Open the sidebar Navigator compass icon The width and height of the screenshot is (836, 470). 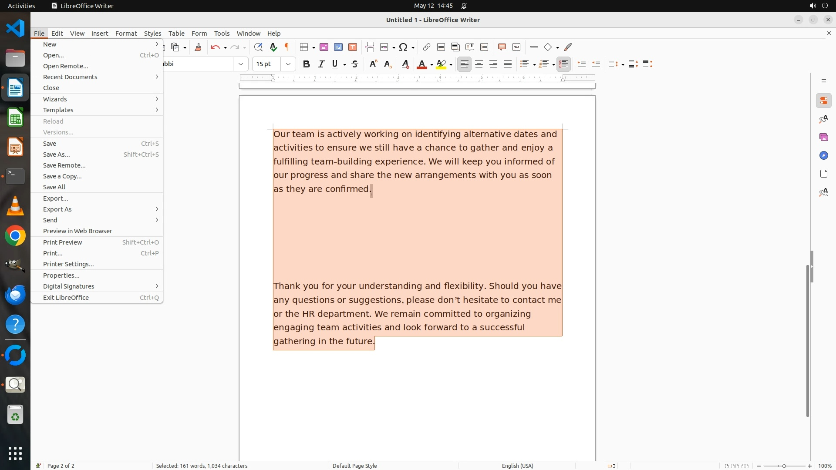pos(823,155)
